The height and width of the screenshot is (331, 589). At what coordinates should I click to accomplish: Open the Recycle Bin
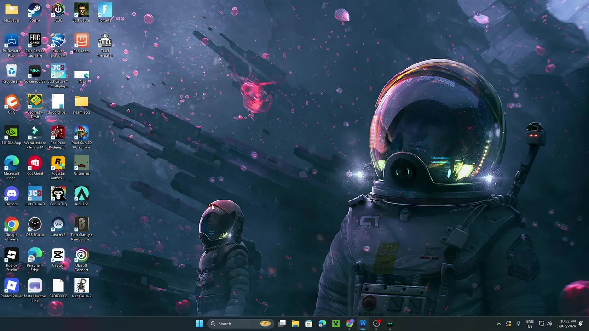[x=12, y=74]
